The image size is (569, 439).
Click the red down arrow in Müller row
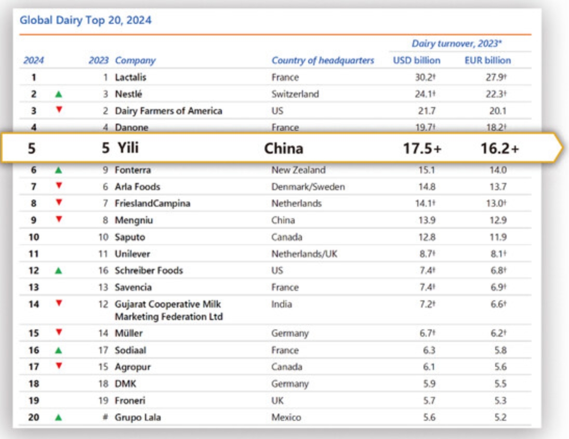[59, 332]
